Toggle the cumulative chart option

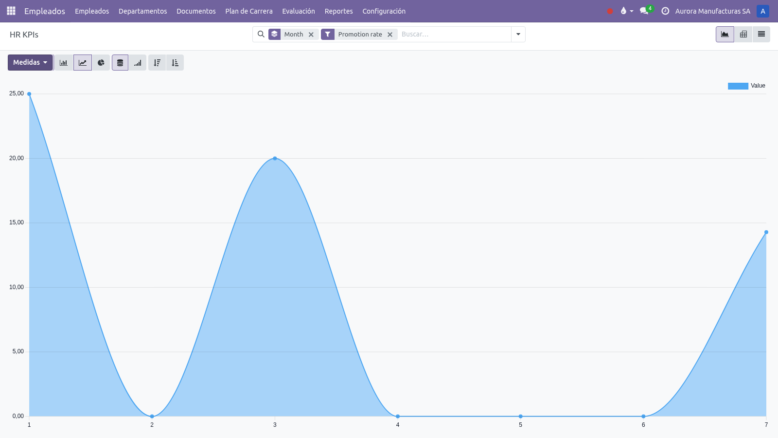click(138, 62)
